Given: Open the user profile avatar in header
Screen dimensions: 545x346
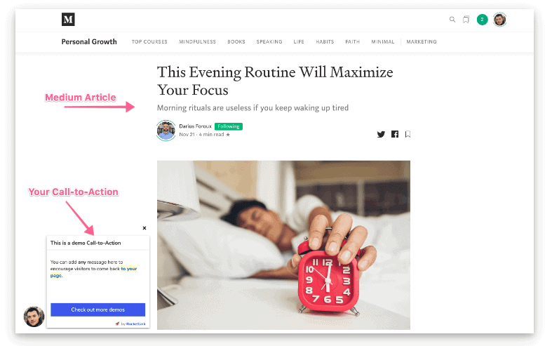Looking at the screenshot, I should tap(500, 20).
